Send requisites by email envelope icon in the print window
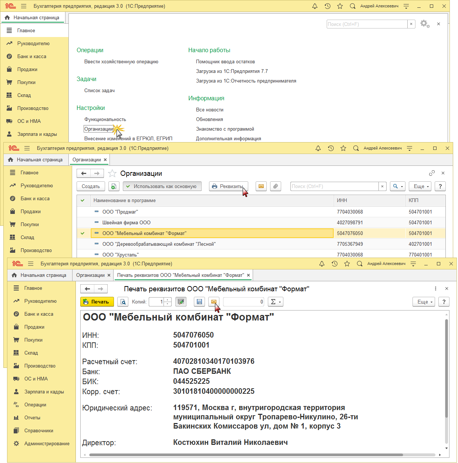This screenshot has height=463, width=458. click(x=213, y=302)
